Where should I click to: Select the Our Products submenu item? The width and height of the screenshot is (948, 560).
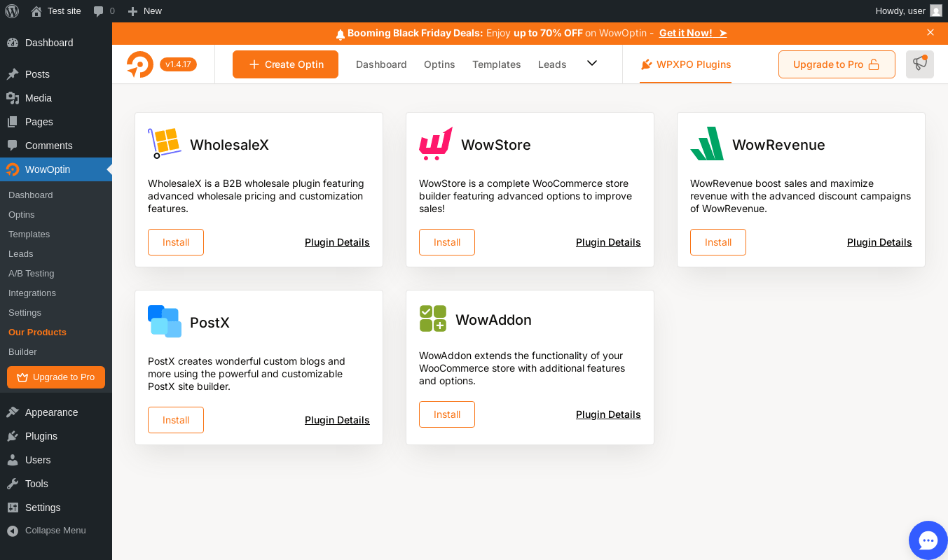pyautogui.click(x=56, y=332)
